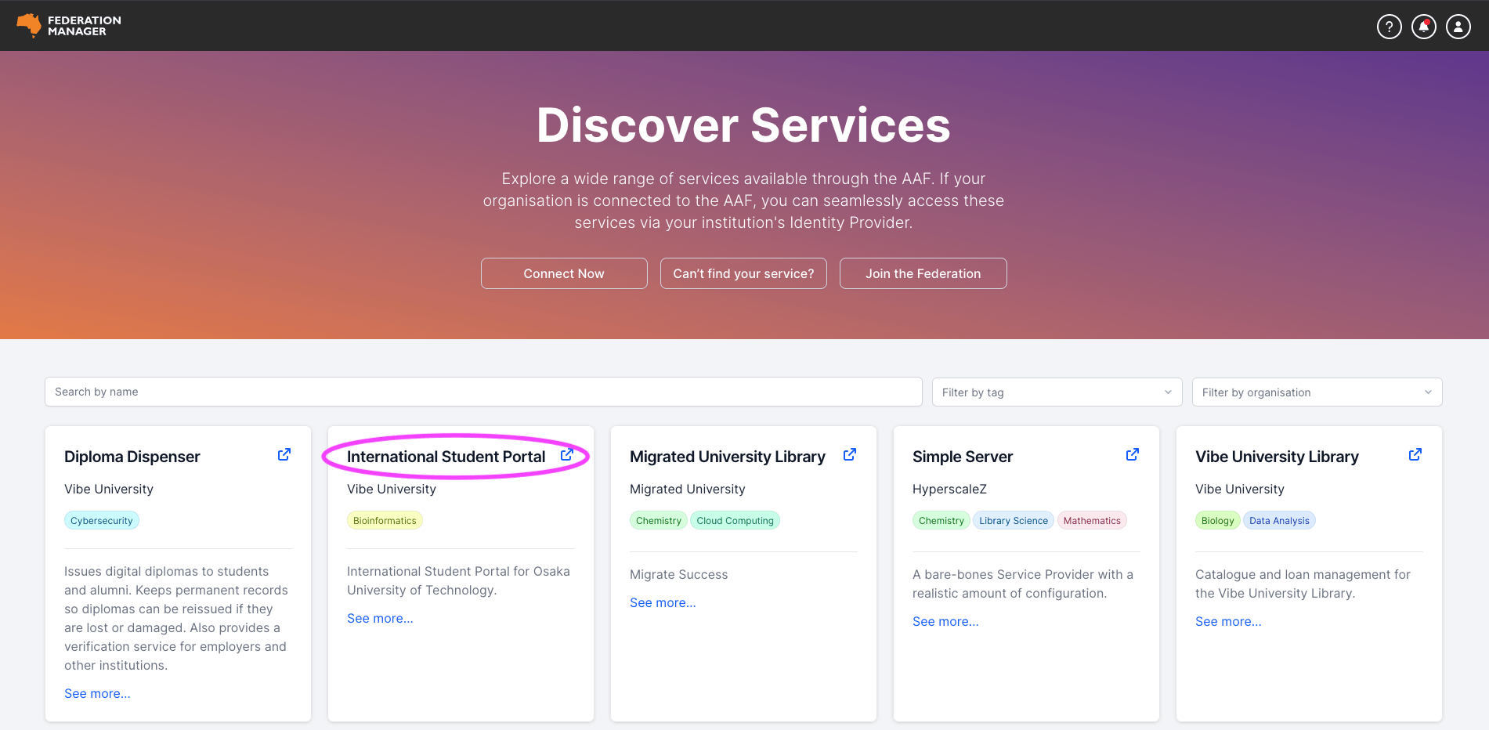
Task: Toggle the Cybersecurity tag filter
Action: 101,519
